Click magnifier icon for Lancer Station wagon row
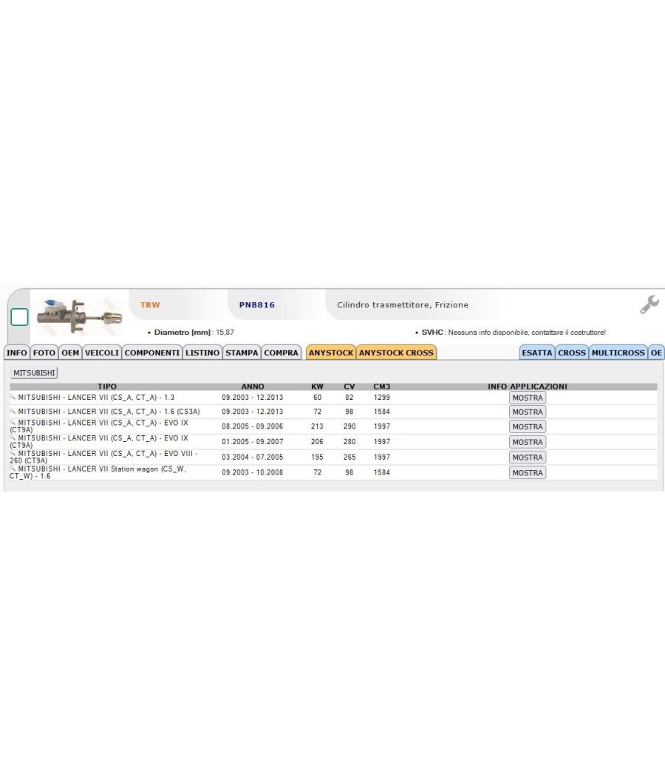 coord(13,469)
